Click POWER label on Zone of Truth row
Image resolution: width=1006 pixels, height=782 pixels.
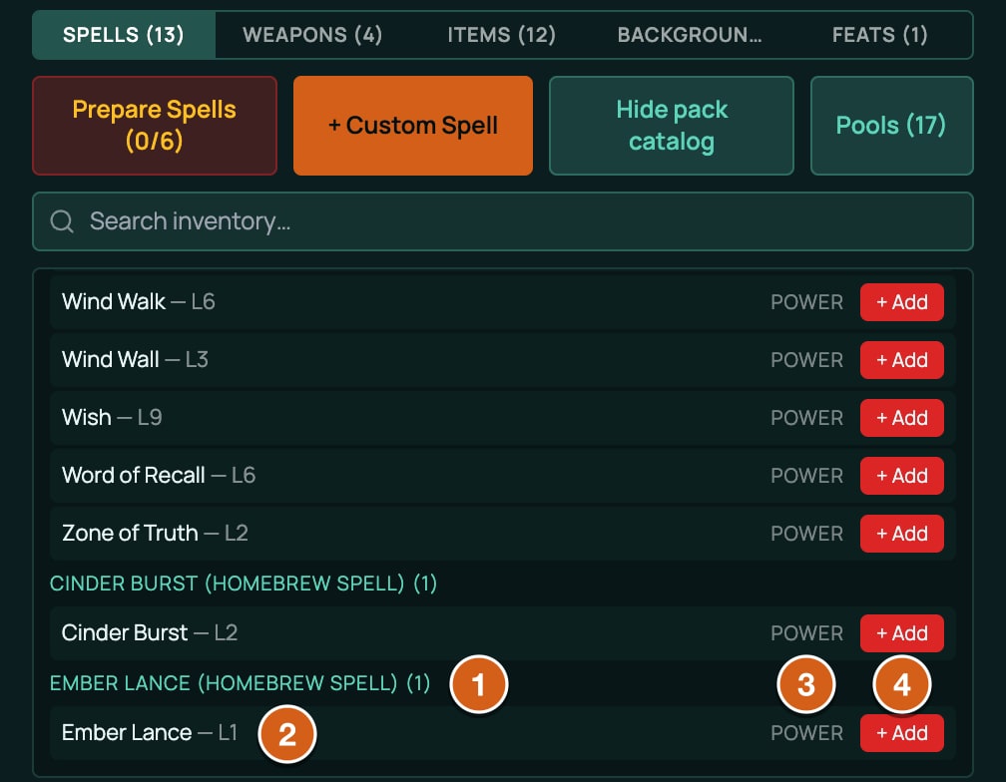(x=807, y=534)
